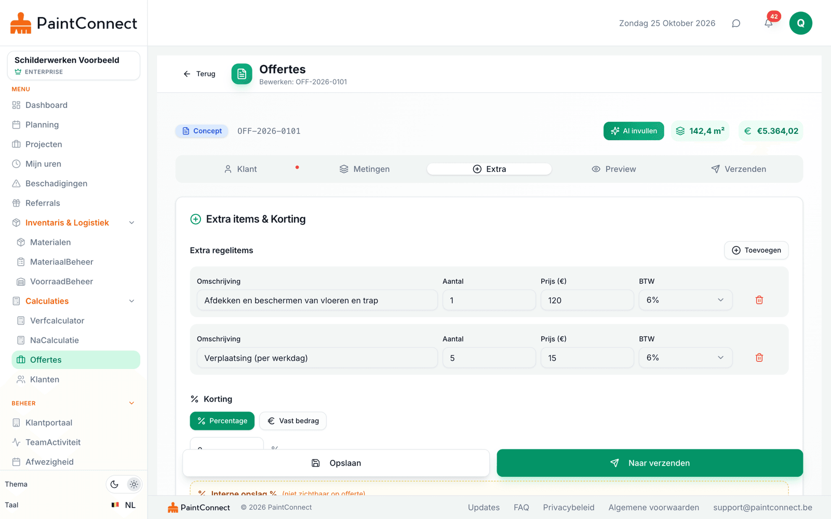Collapse the Inventaris & Logistiek section

(x=131, y=223)
